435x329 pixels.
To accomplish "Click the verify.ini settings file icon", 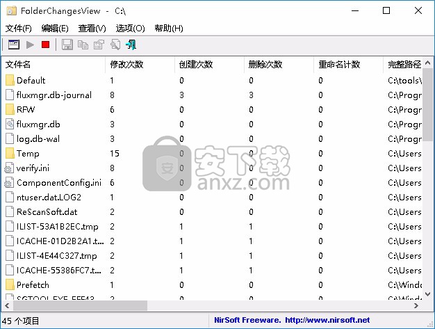I will 9,168.
